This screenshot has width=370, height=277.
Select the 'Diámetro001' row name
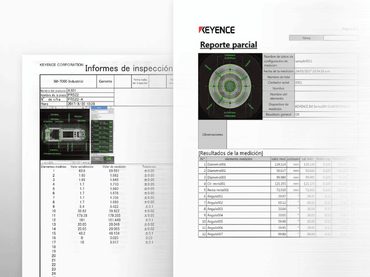pyautogui.click(x=216, y=164)
